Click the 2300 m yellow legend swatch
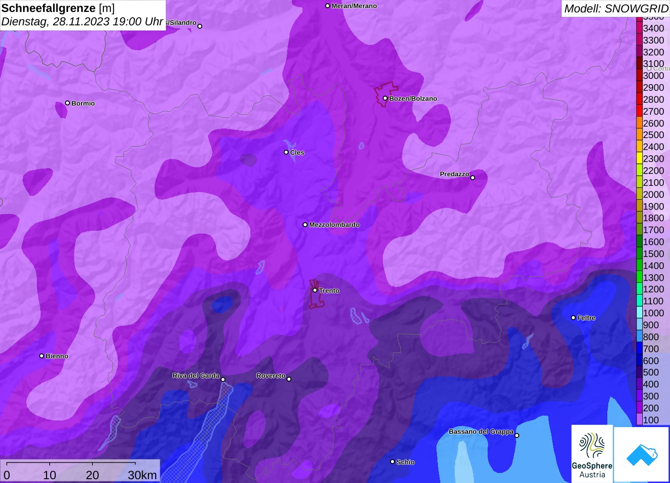 pos(639,159)
